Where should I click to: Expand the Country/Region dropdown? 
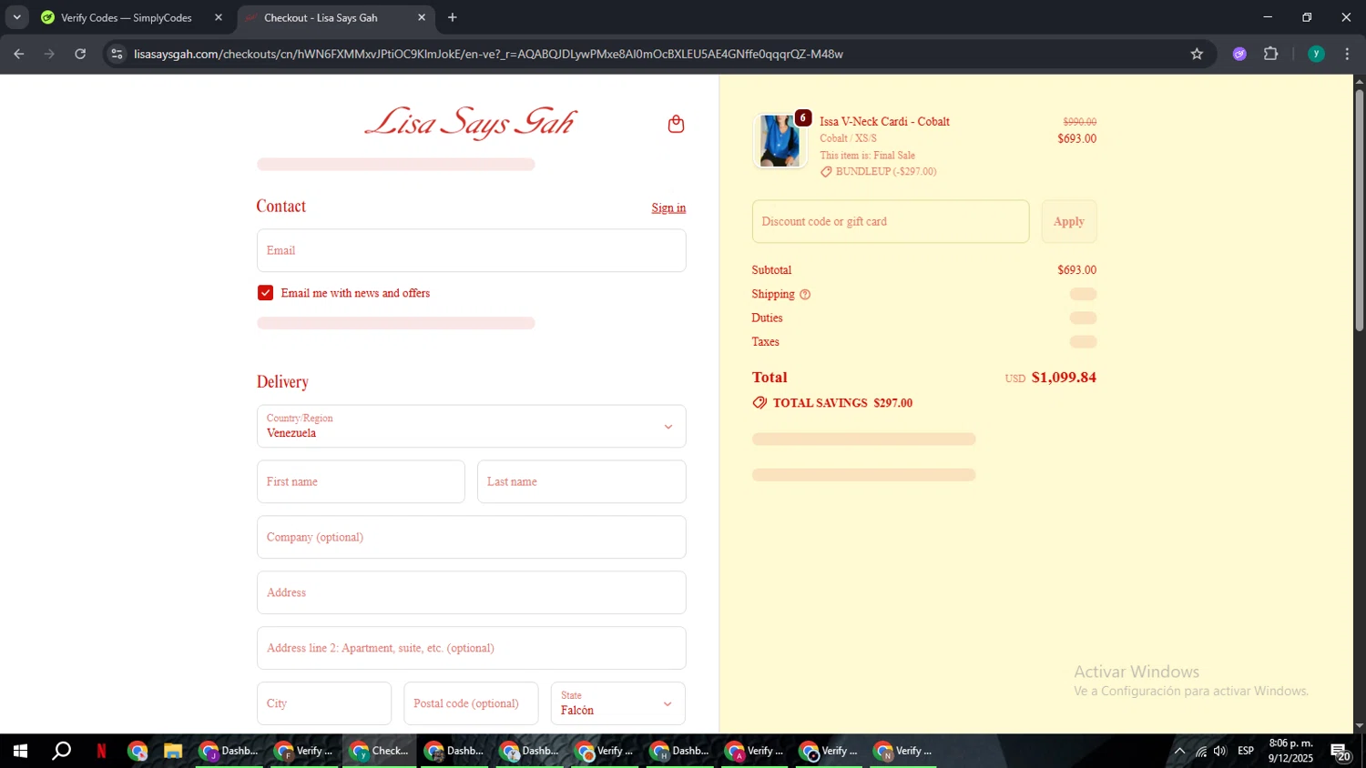click(471, 426)
